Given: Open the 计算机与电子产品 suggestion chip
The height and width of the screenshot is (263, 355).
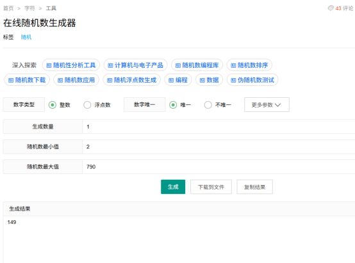Looking at the screenshot, I should pos(135,65).
